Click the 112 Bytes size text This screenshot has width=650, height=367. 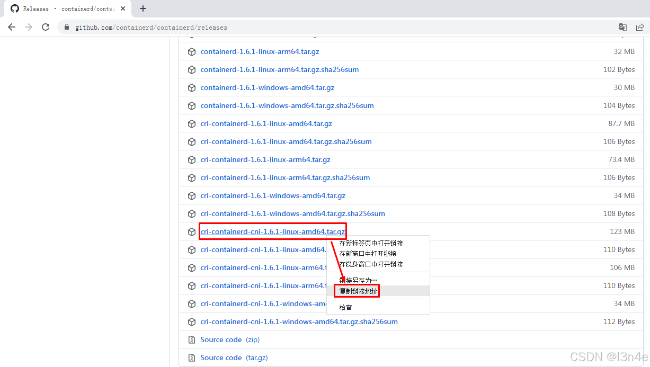(x=619, y=322)
